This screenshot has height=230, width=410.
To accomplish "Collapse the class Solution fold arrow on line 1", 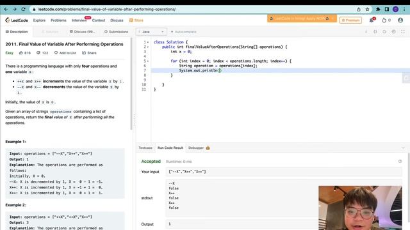I will click(x=148, y=42).
